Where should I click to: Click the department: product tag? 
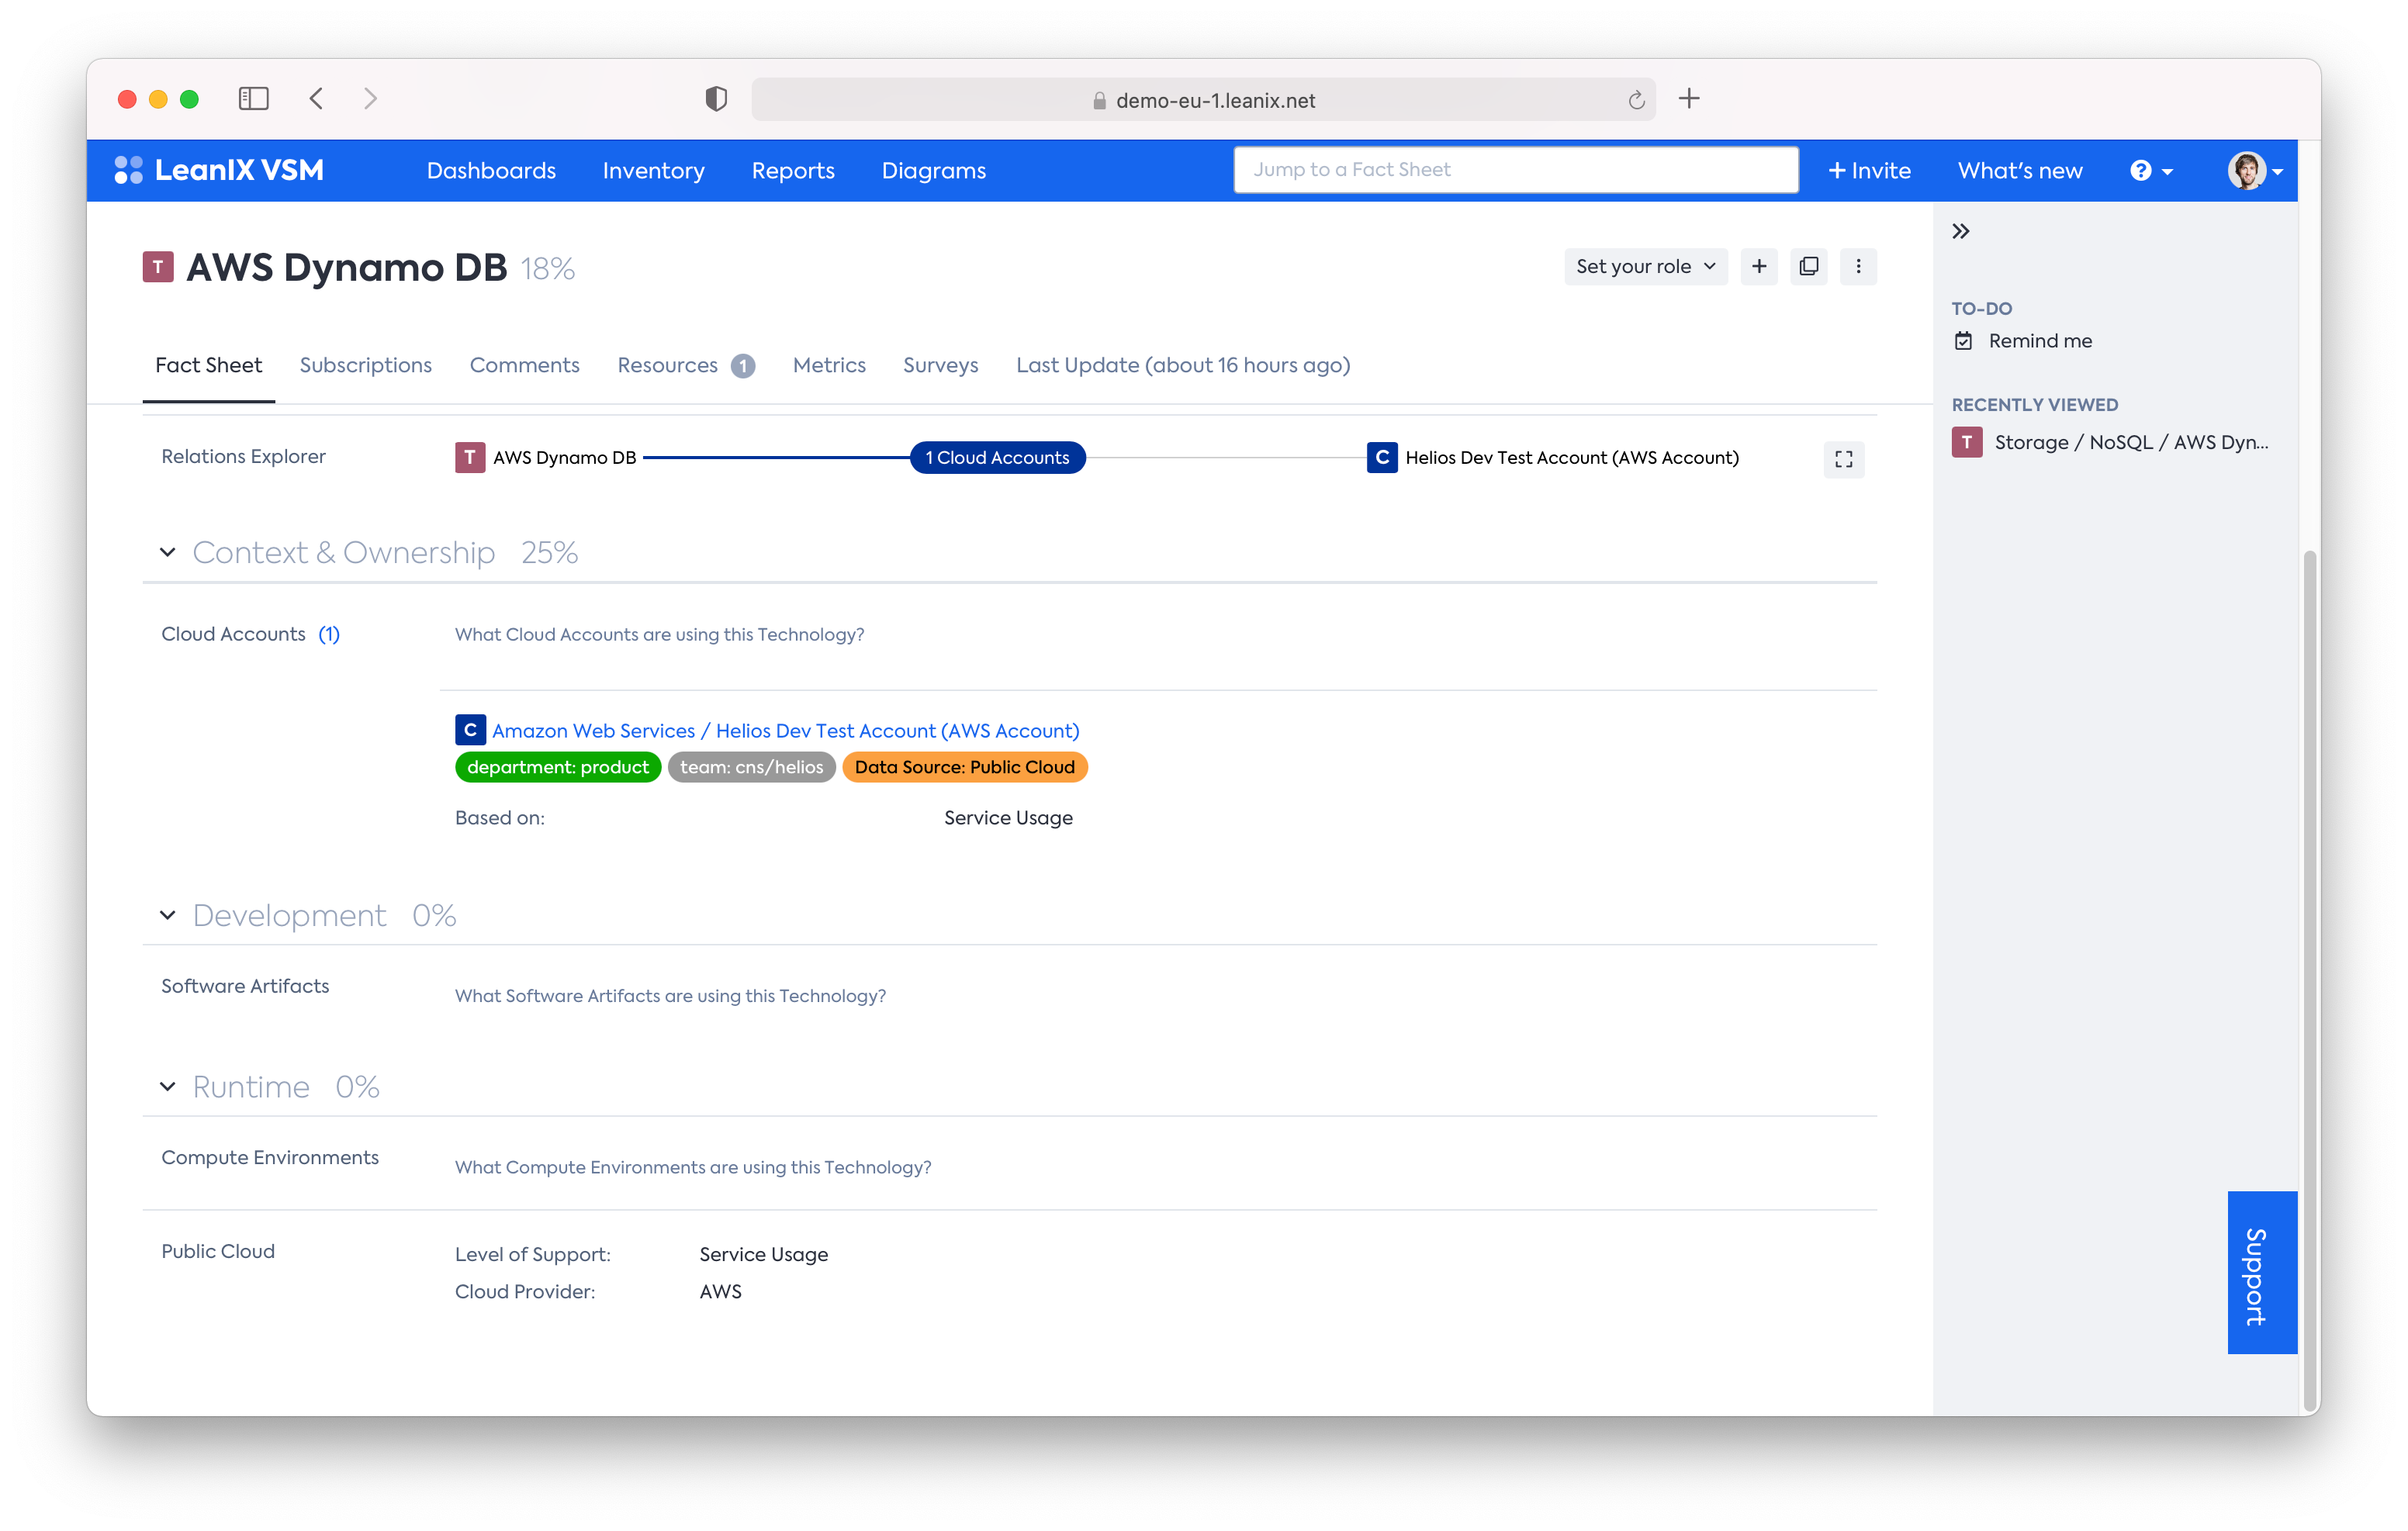(x=558, y=767)
